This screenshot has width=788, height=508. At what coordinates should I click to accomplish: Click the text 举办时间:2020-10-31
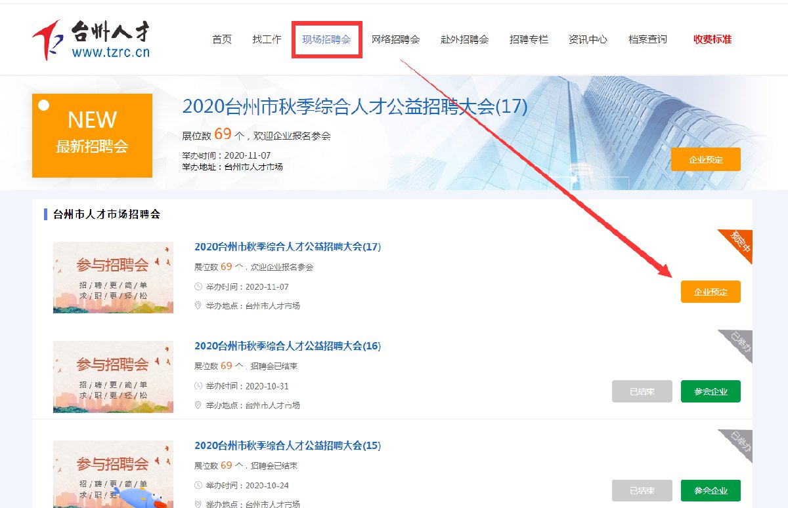click(x=248, y=386)
